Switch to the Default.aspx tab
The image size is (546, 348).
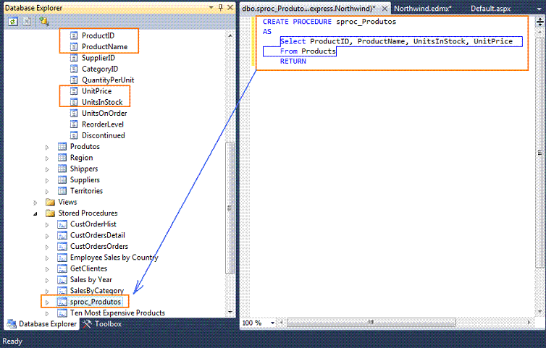click(490, 9)
